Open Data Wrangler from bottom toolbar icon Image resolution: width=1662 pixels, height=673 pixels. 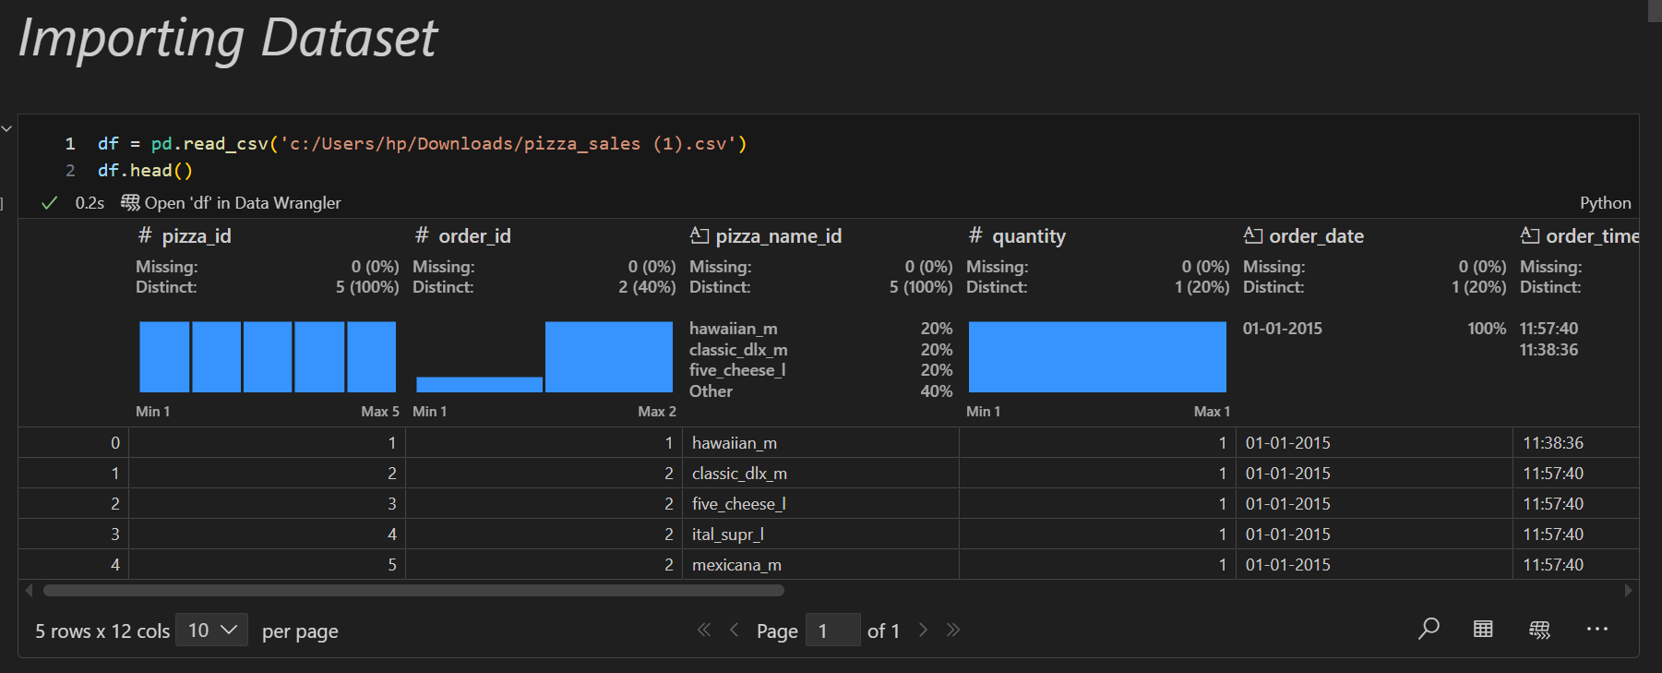[1539, 630]
